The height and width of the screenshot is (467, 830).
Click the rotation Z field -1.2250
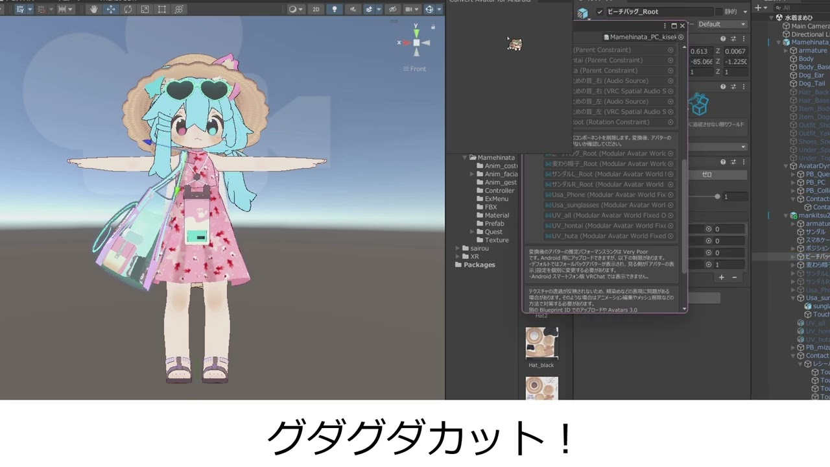pyautogui.click(x=735, y=62)
